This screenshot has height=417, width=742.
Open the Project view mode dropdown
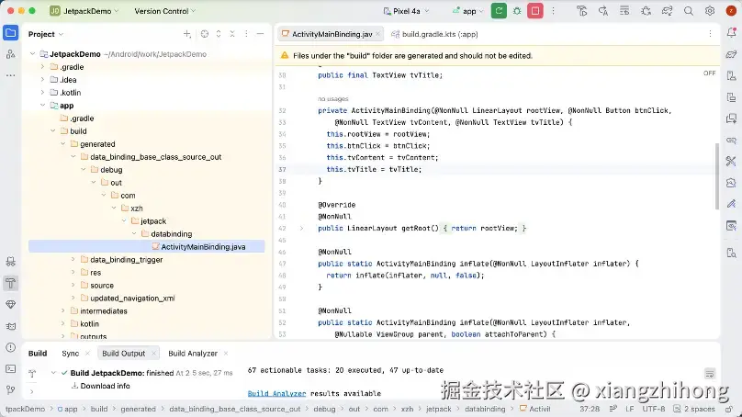pos(46,34)
